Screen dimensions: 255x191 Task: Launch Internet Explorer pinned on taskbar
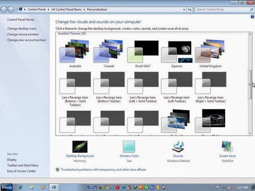click(x=20, y=187)
